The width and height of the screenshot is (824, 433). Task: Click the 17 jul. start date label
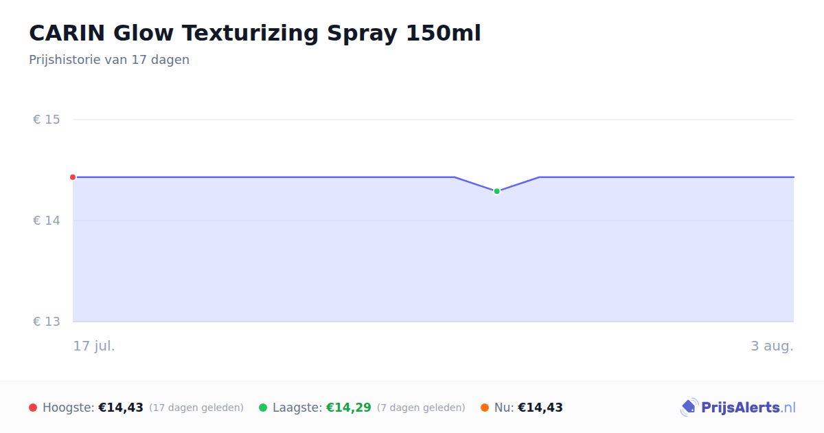click(94, 346)
